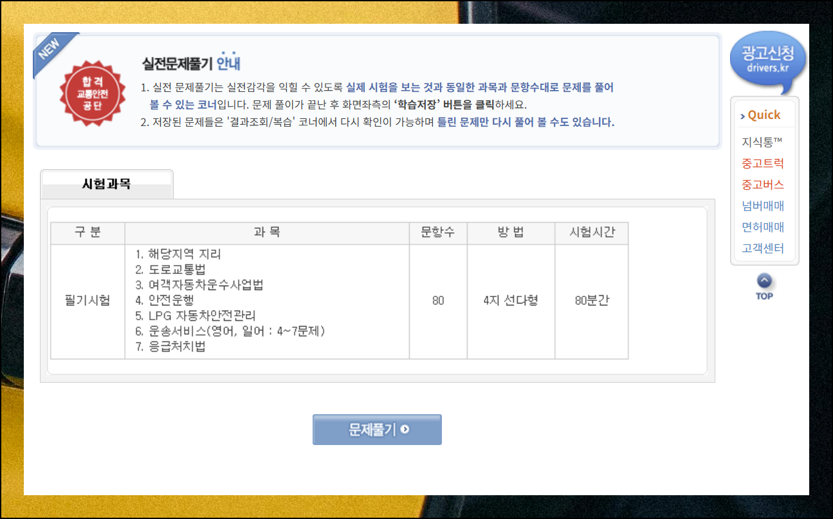
Task: Click the 시험시간 column header
Action: click(592, 233)
